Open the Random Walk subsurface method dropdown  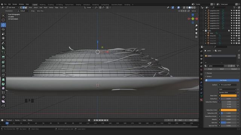coord(227,93)
